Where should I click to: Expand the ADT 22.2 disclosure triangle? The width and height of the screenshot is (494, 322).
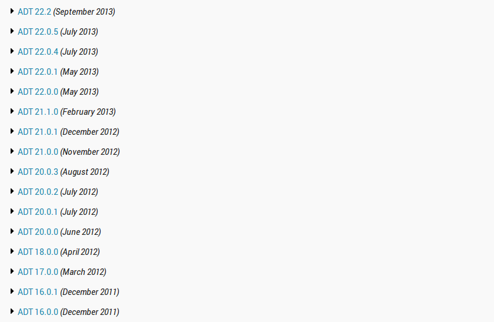(x=12, y=11)
